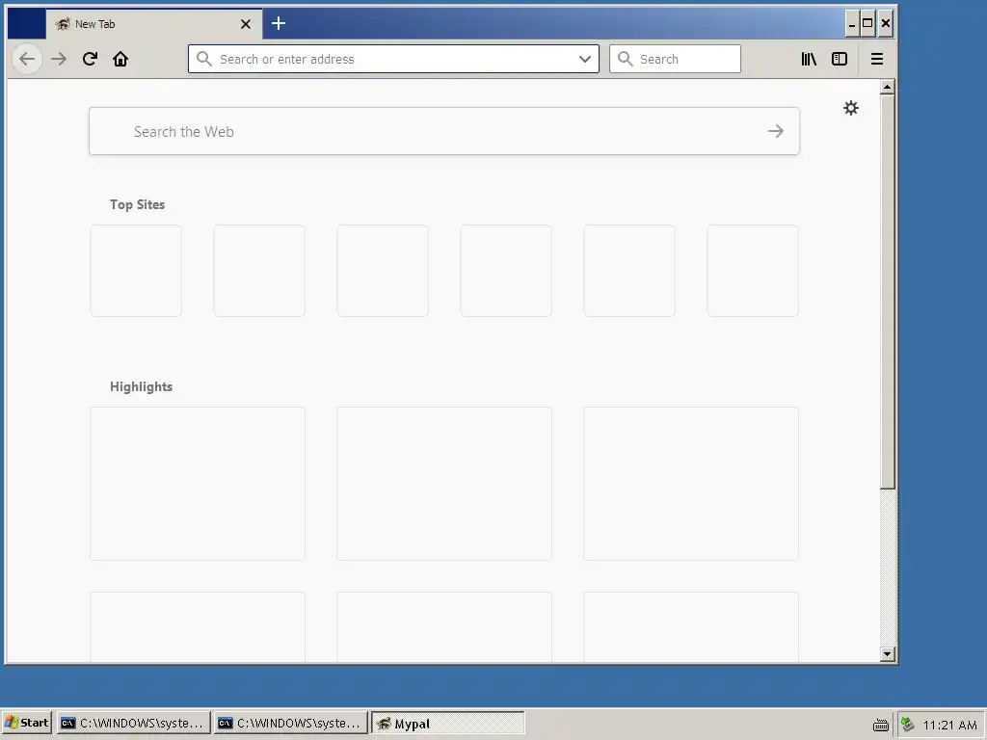Screen dimensions: 987x740
Task: Click the magnifier in the toolbar search box
Action: coord(625,59)
